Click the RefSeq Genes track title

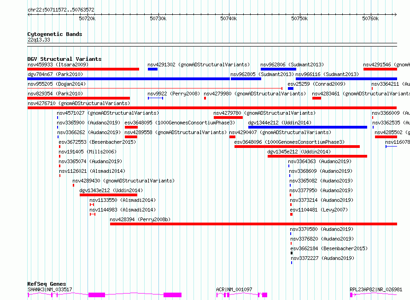[x=47, y=284]
